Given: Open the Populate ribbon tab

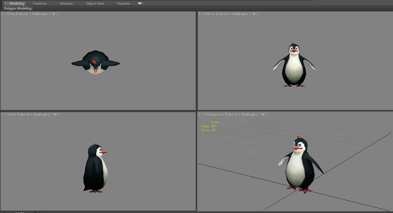Looking at the screenshot, I should tap(123, 3).
